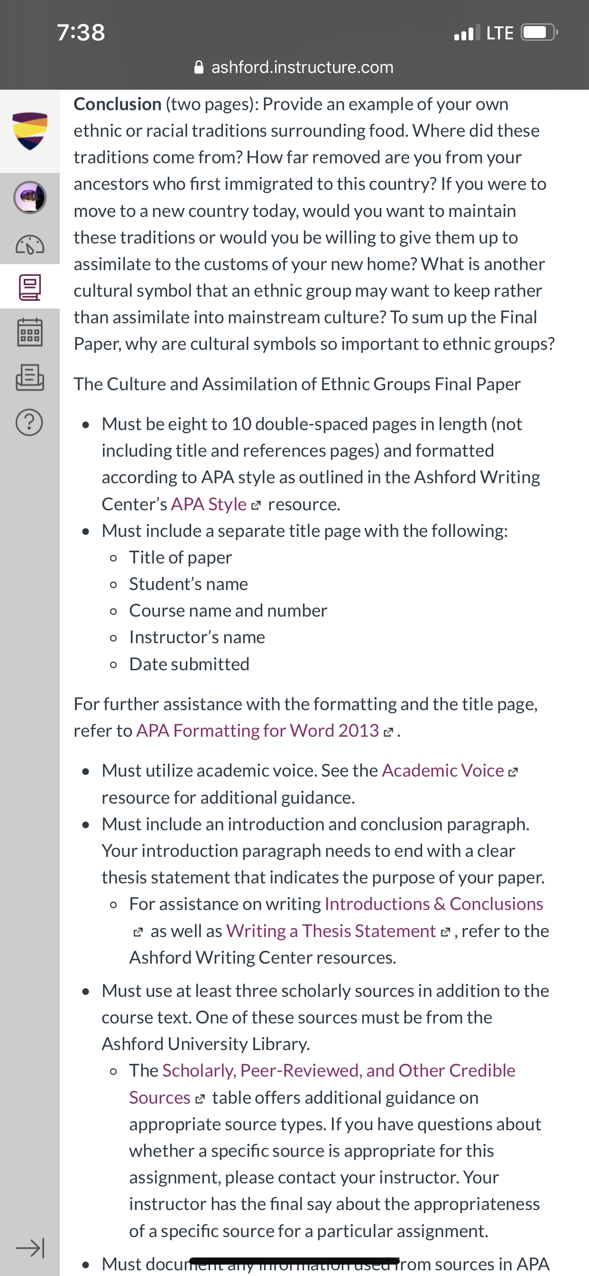Open the Inbox icon in sidebar

(30, 377)
